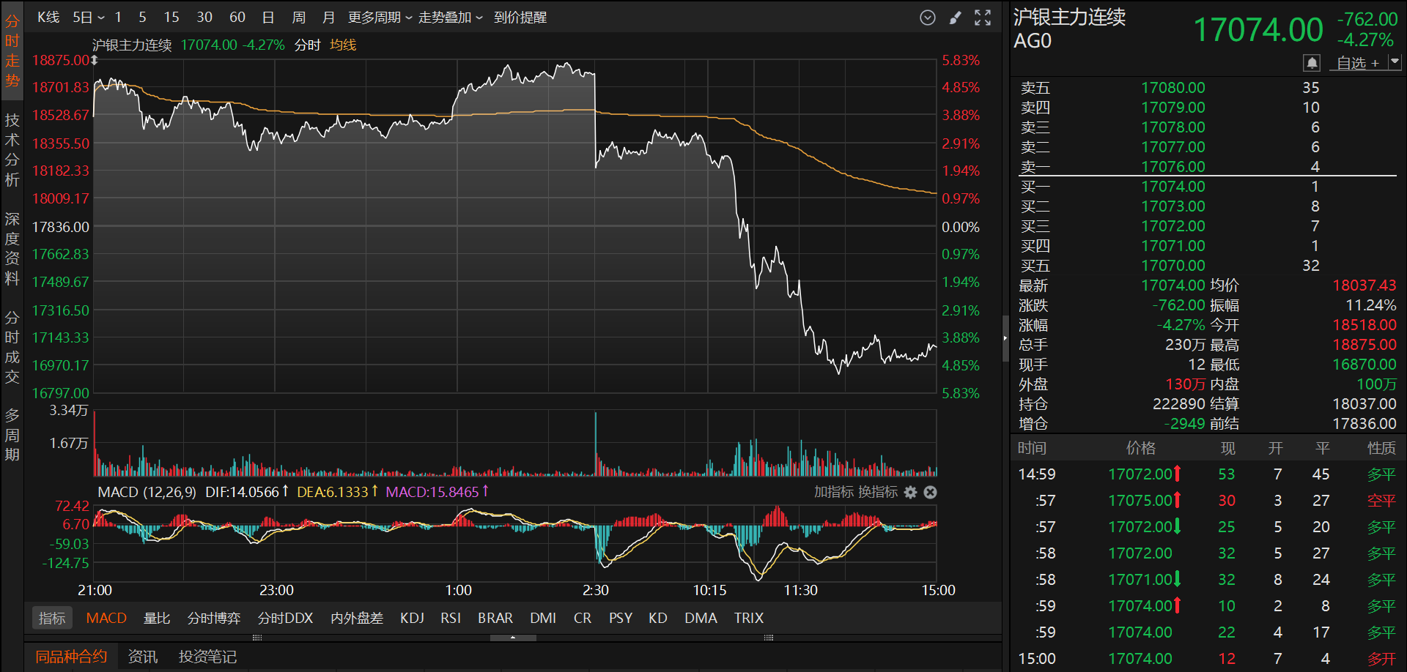1407x672 pixels.
Task: Select the 量比 indicator tab
Action: pos(157,618)
